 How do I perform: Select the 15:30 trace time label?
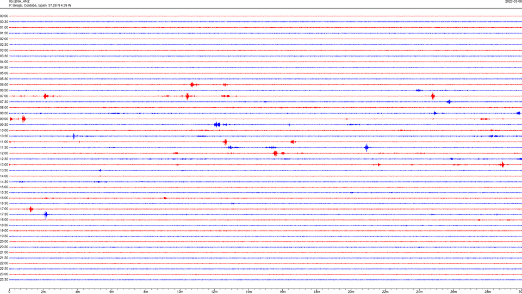(x=4, y=193)
